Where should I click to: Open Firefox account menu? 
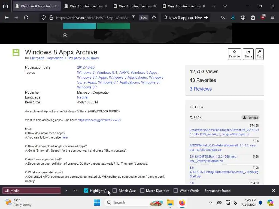coord(243,18)
